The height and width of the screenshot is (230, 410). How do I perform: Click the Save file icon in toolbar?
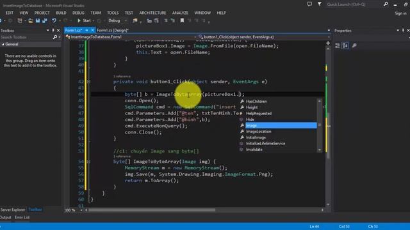coord(38,20)
